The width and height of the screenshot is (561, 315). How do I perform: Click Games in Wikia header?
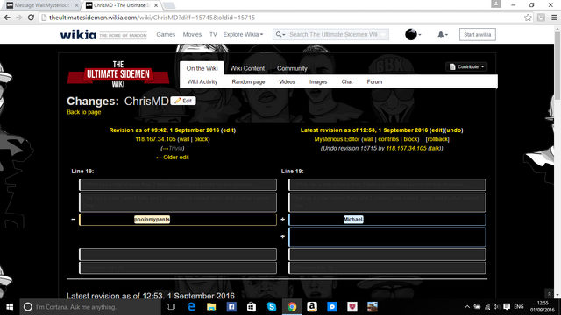pos(166,35)
